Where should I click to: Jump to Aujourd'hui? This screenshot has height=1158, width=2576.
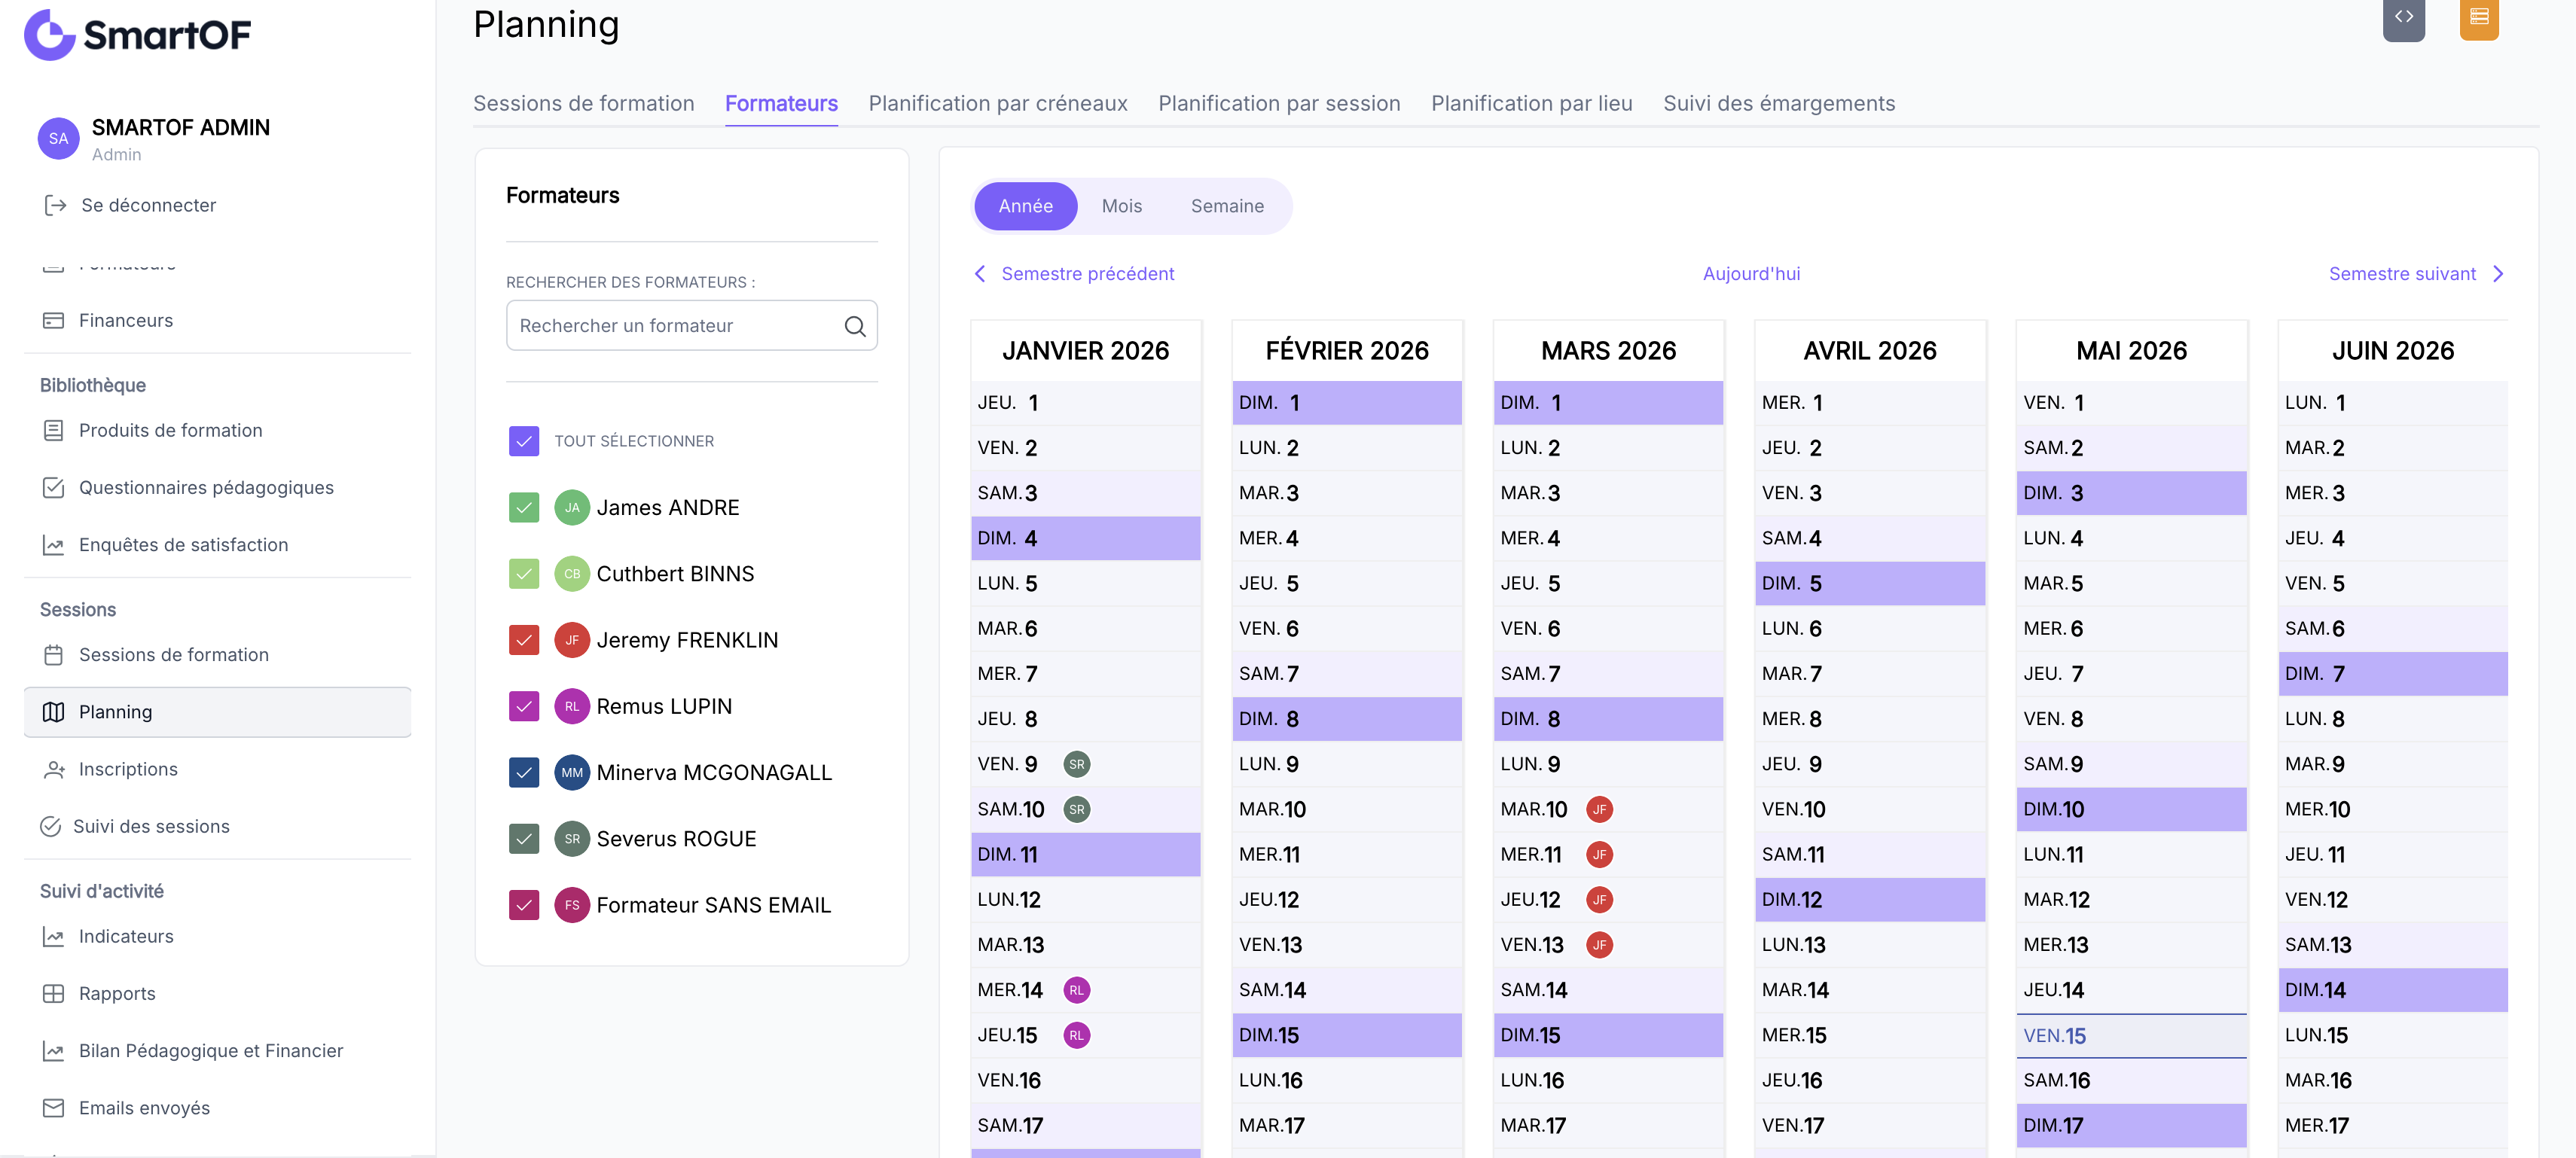[1751, 274]
